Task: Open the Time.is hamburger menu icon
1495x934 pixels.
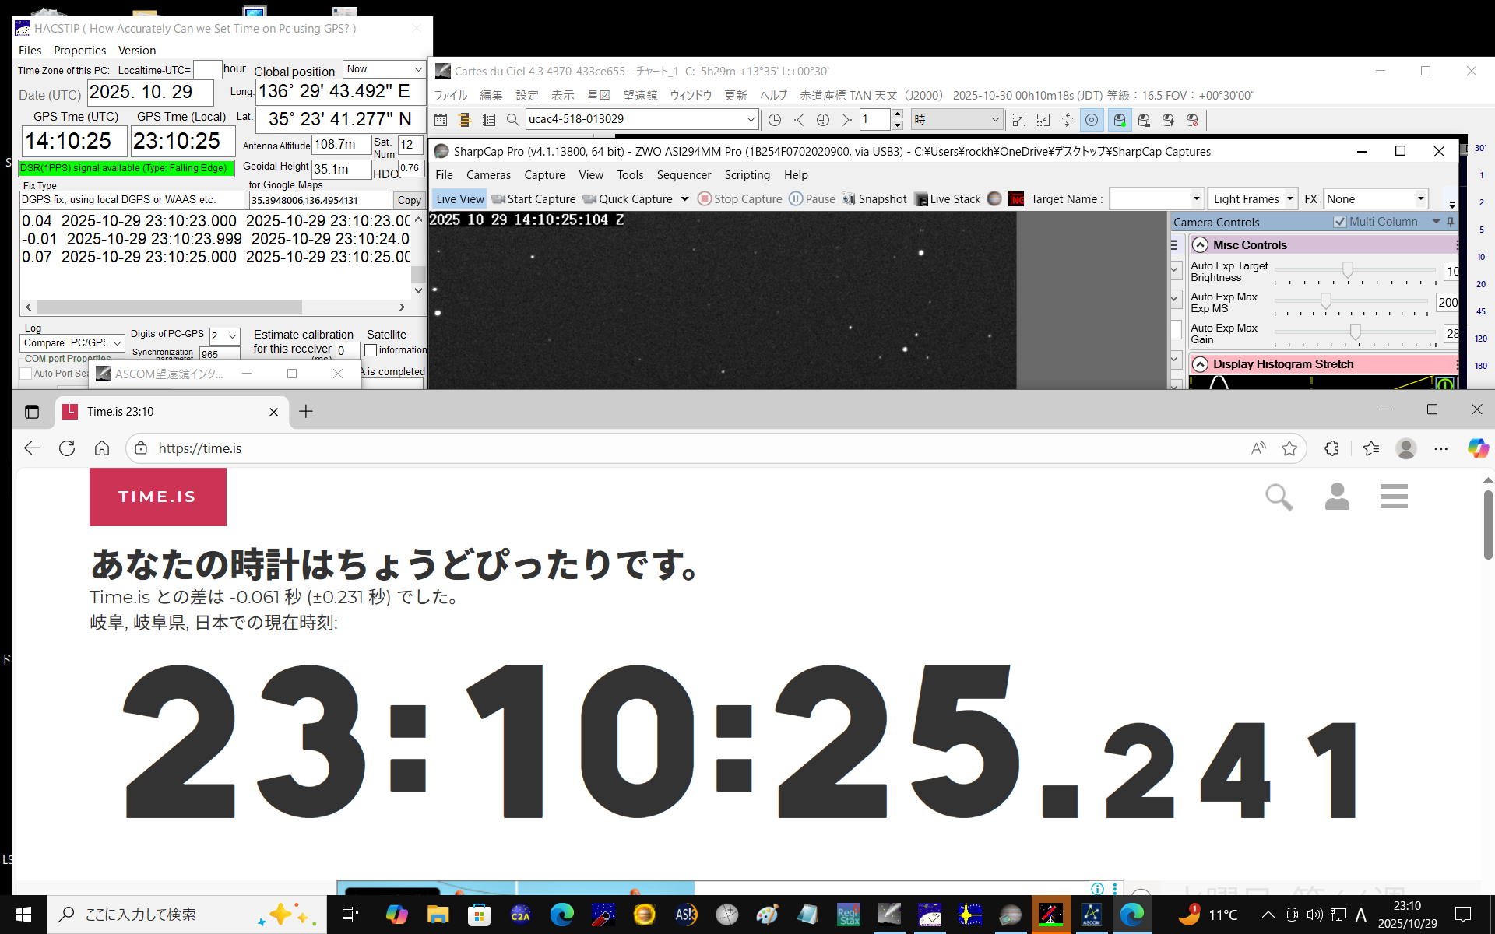Action: coord(1394,497)
